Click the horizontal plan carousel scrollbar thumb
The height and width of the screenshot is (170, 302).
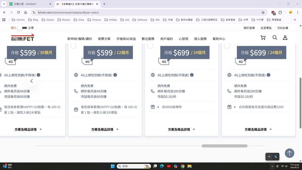[x=225, y=146]
